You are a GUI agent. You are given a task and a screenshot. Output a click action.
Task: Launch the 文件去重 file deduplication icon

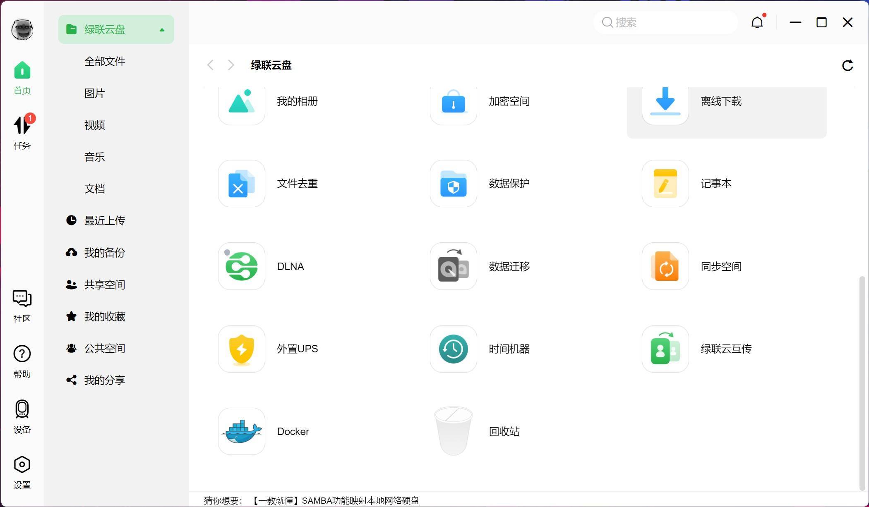[242, 184]
